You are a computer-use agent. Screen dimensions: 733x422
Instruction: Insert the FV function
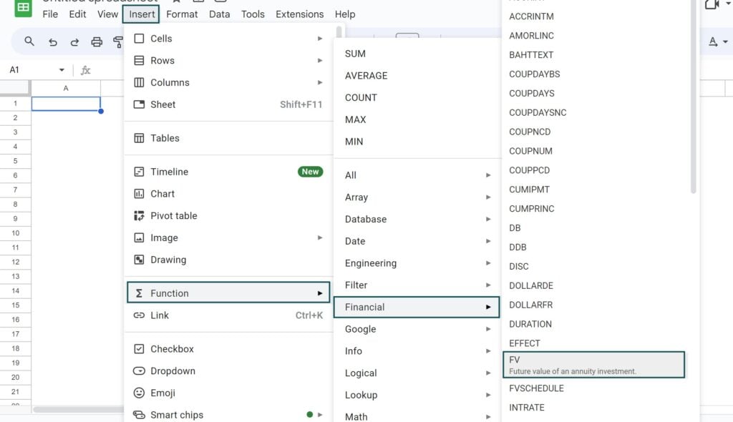pos(593,365)
